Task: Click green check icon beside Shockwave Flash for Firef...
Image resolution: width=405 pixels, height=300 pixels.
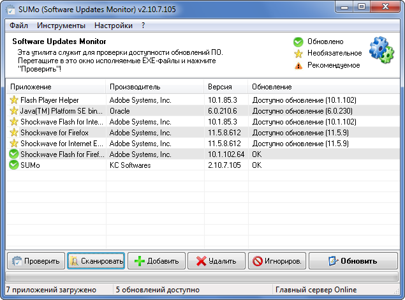Action: 13,154
